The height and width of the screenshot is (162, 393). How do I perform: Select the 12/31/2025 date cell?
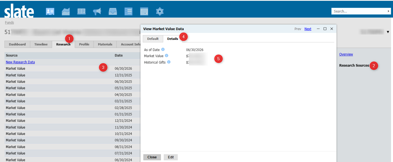[123, 75]
